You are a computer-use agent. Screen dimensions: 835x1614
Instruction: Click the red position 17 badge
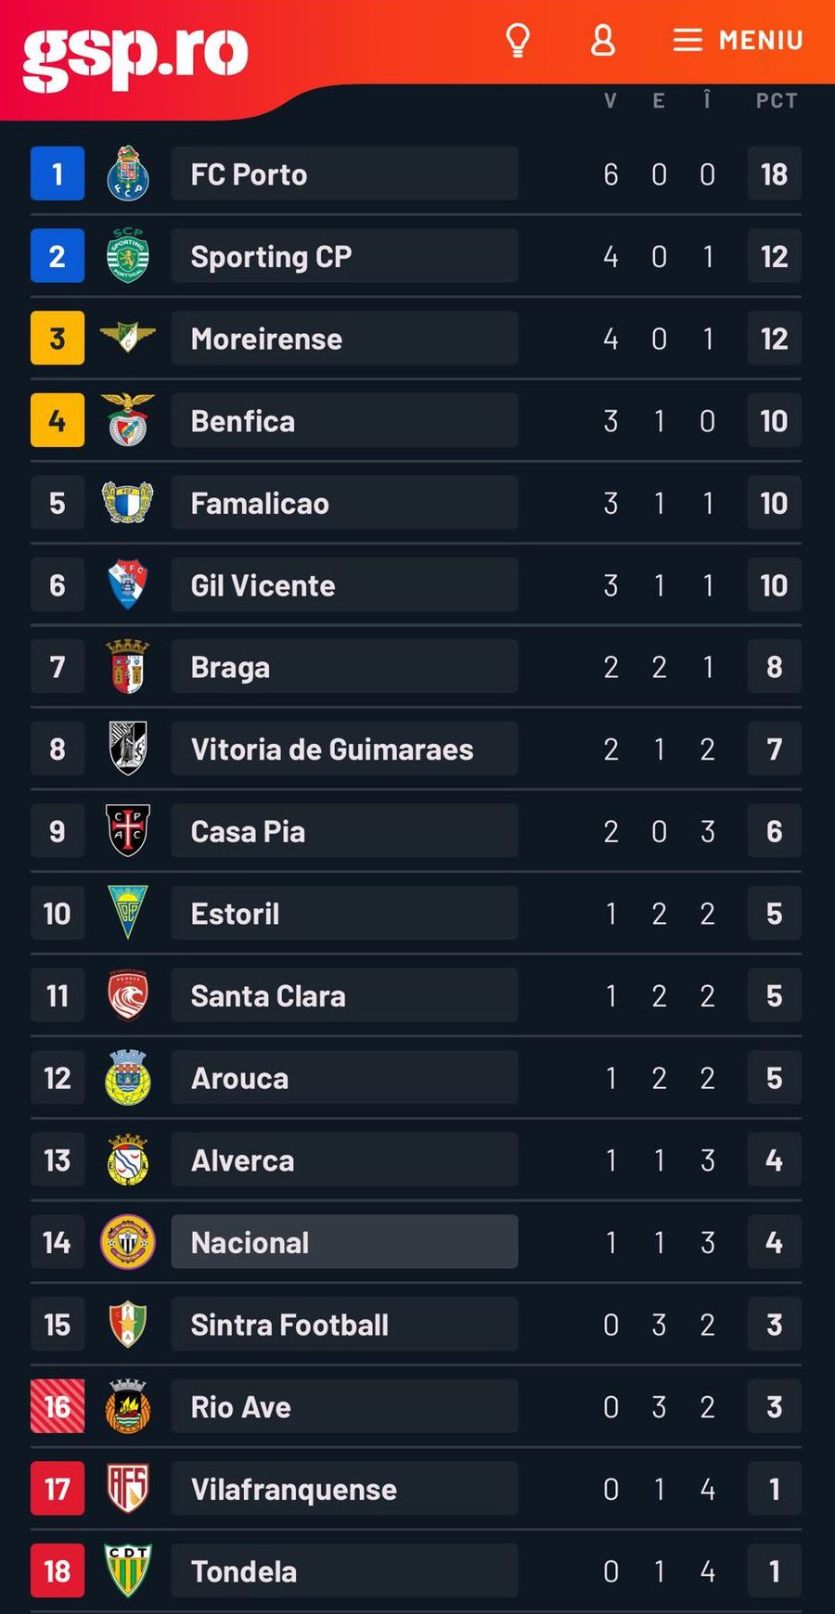pyautogui.click(x=58, y=1489)
